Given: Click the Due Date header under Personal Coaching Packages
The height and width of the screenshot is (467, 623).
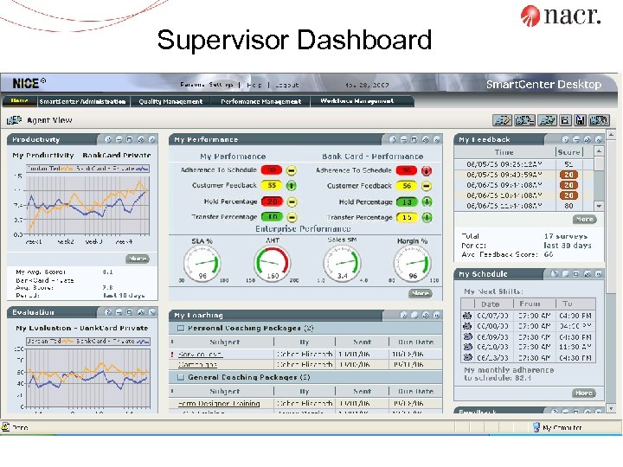Looking at the screenshot, I should [415, 342].
